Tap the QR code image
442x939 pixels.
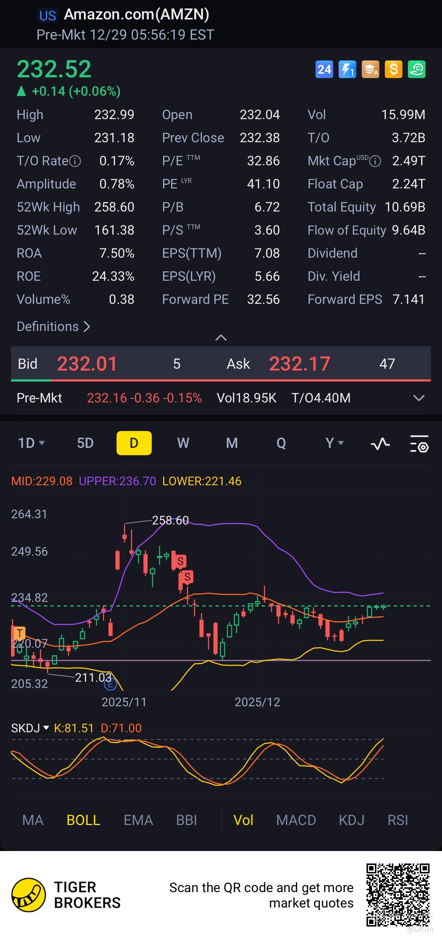tap(398, 895)
